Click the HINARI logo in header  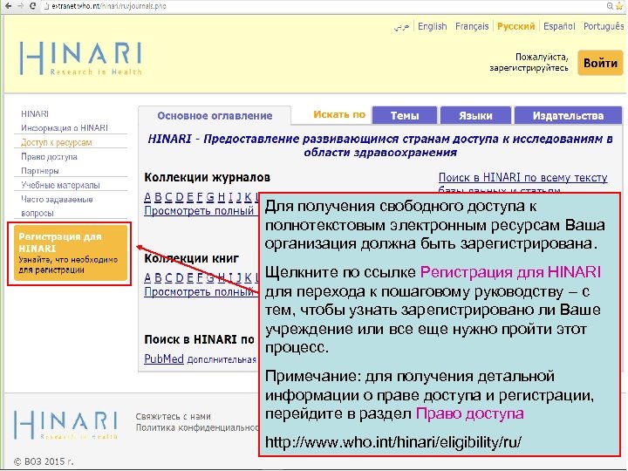pos(80,58)
